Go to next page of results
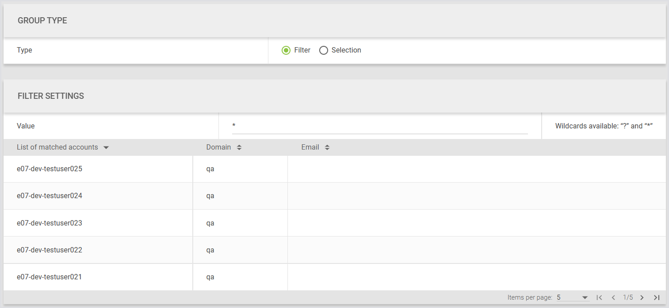 [642, 297]
